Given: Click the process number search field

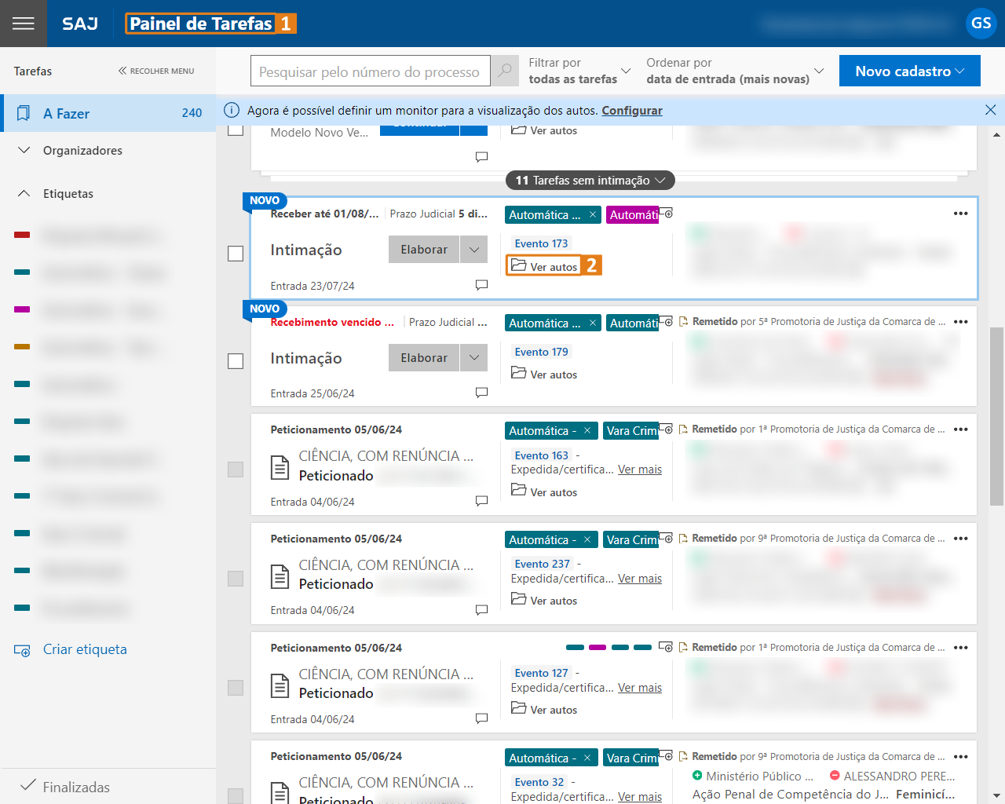Looking at the screenshot, I should pyautogui.click(x=370, y=71).
